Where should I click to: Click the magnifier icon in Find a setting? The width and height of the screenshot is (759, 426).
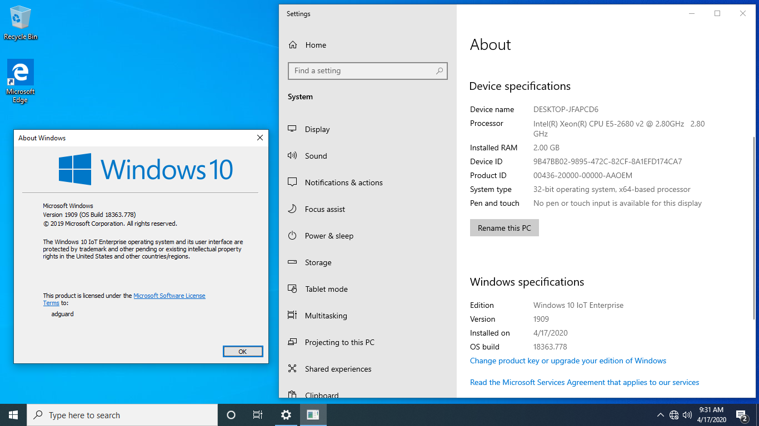point(439,71)
